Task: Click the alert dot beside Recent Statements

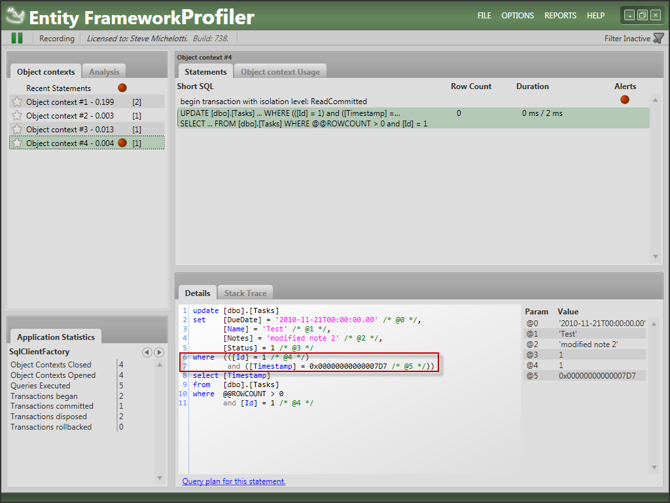Action: (122, 88)
